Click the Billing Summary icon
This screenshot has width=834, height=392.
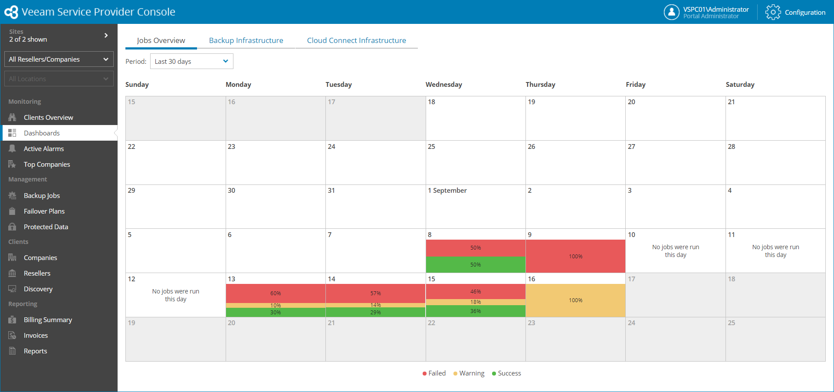[12, 320]
